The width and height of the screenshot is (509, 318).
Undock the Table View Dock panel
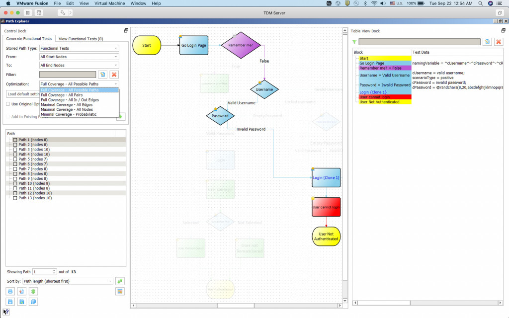(503, 30)
